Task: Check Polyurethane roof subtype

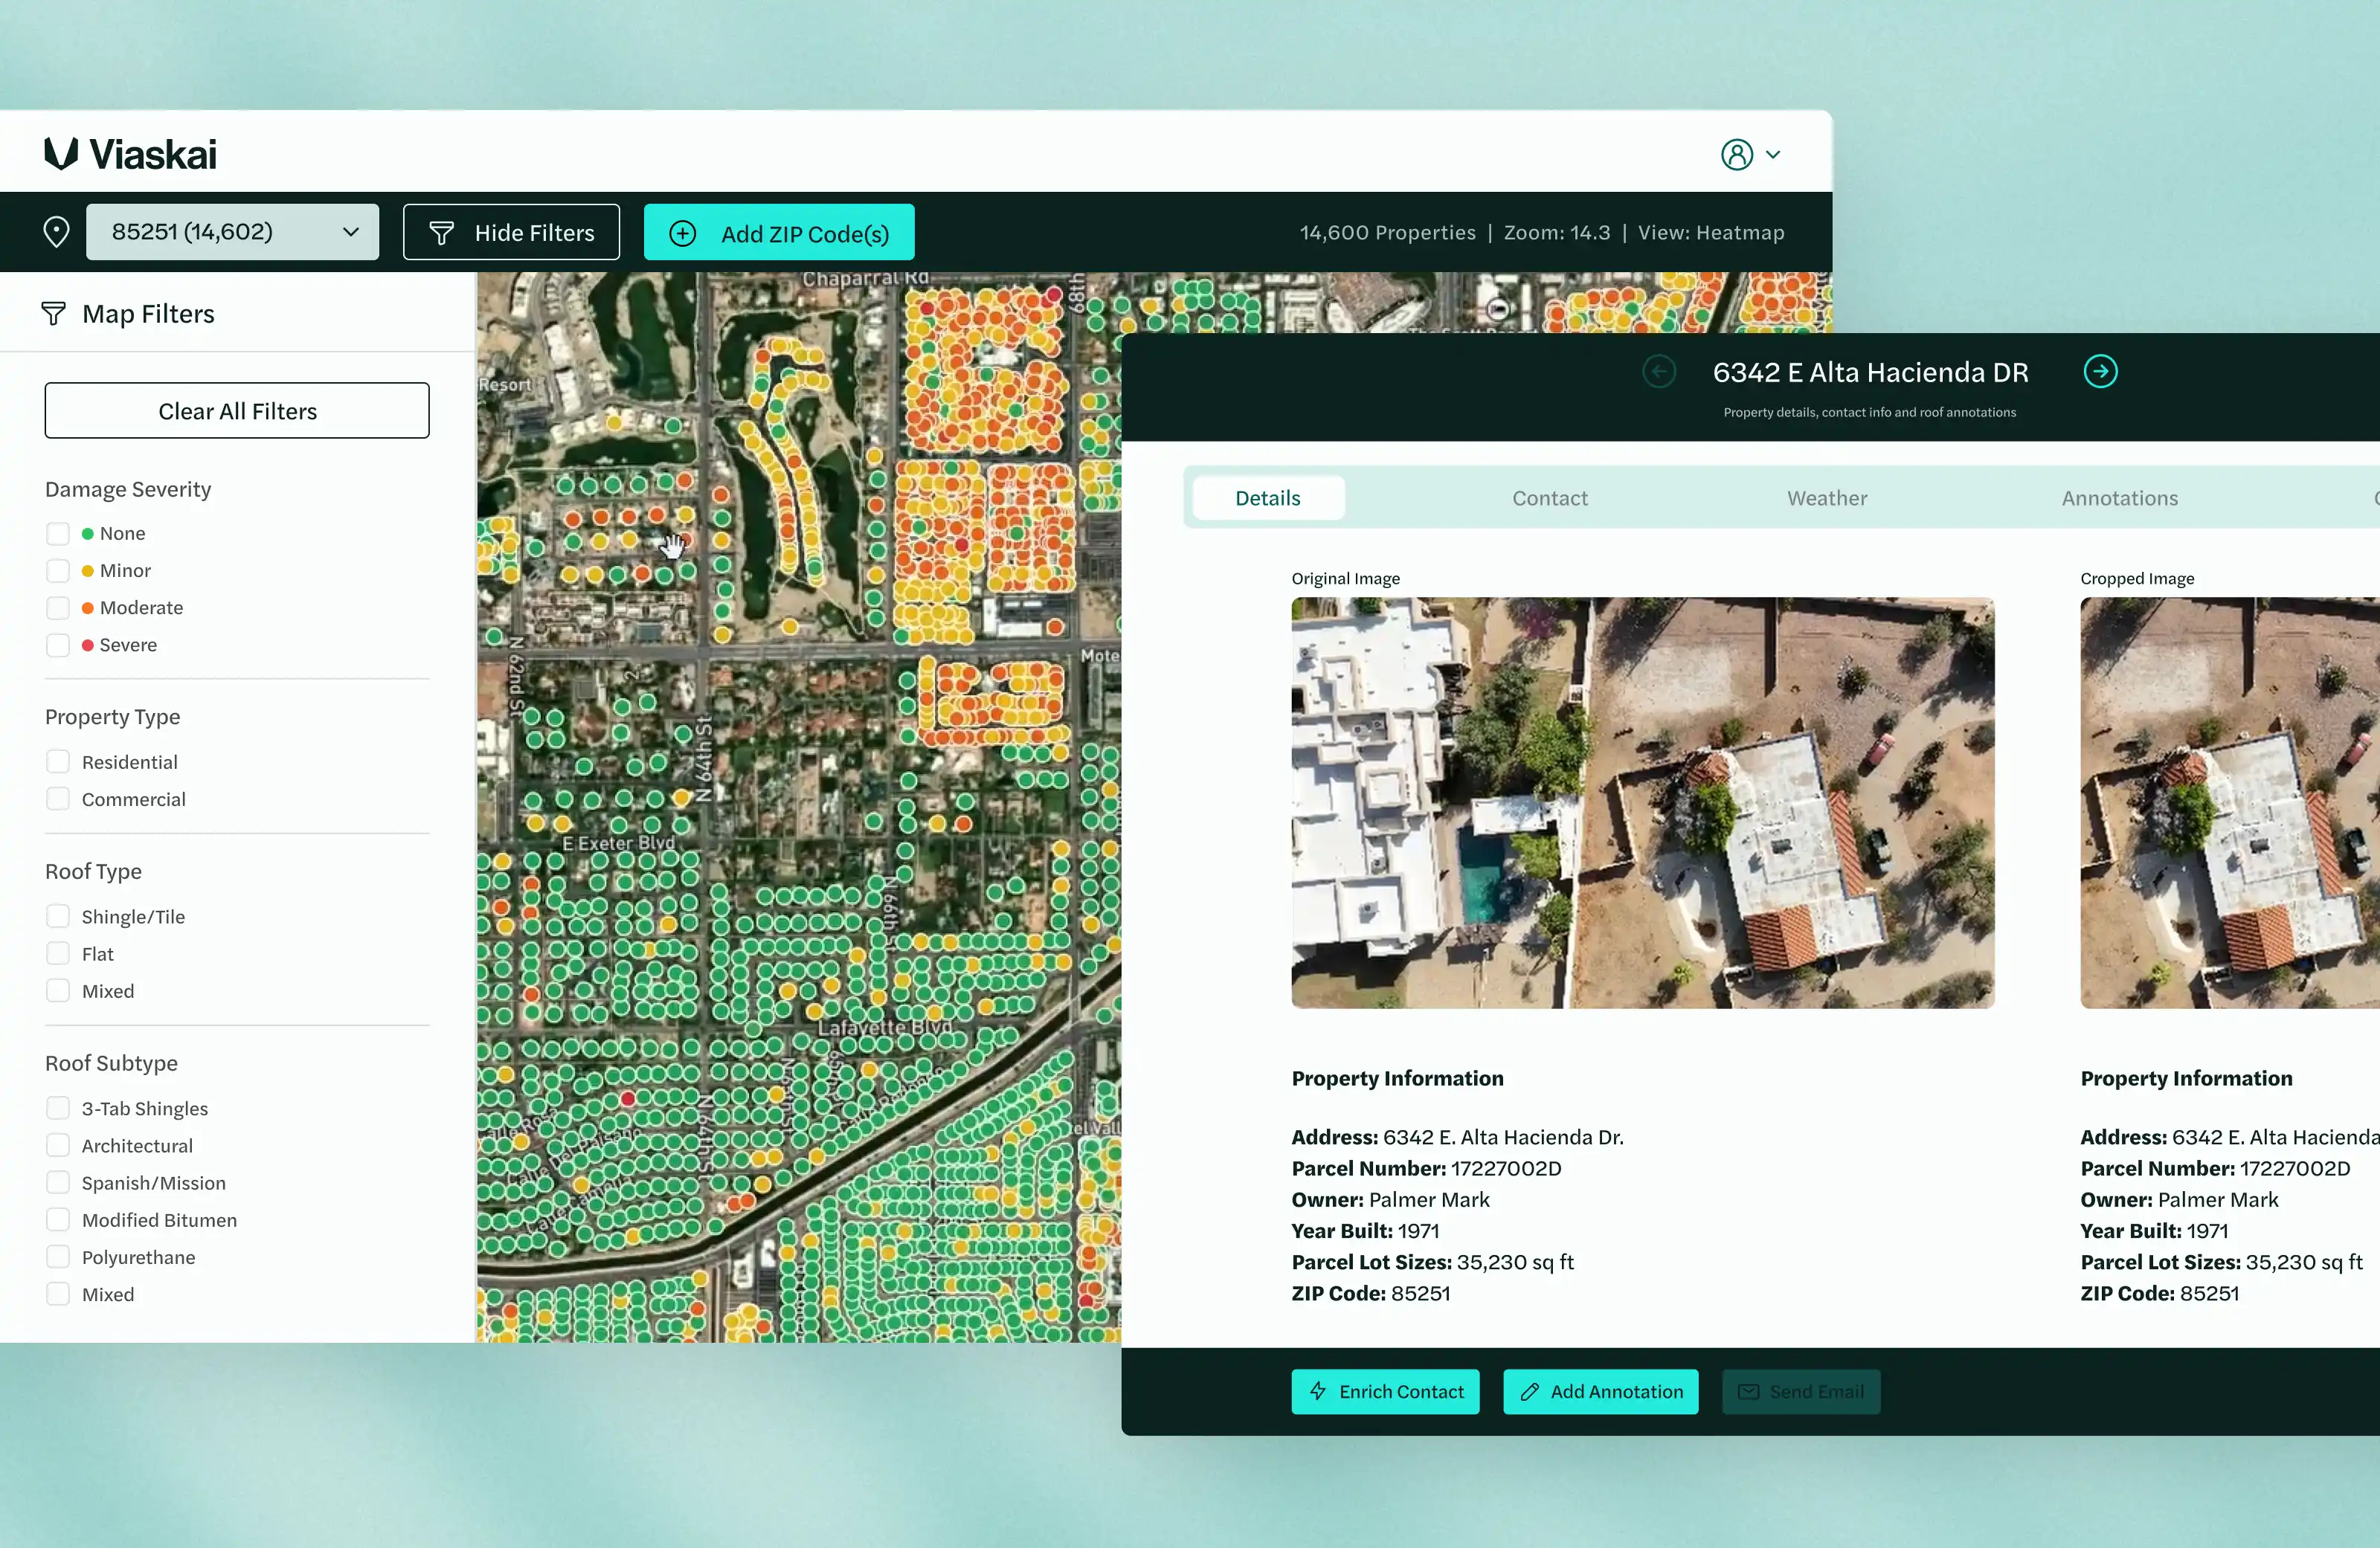Action: 58,1257
